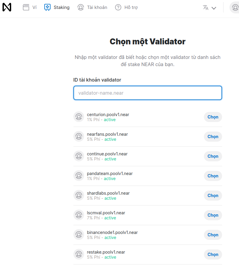The image size is (239, 267).
Task: Click the Chọn một Validator heading
Action: (x=147, y=42)
